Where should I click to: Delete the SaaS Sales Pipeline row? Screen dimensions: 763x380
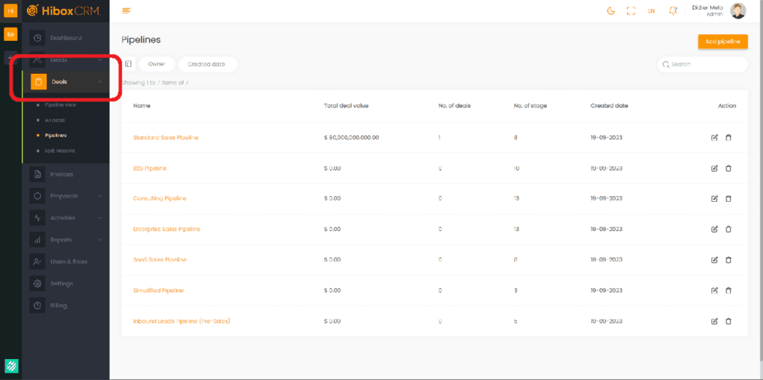tap(729, 260)
